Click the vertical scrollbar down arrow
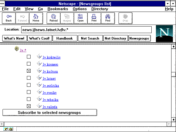Image resolution: width=176 pixels, height=132 pixels. click(x=173, y=120)
